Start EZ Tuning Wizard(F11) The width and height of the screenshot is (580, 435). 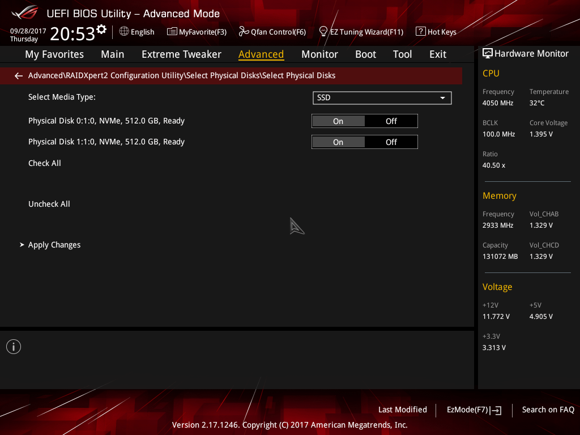366,32
